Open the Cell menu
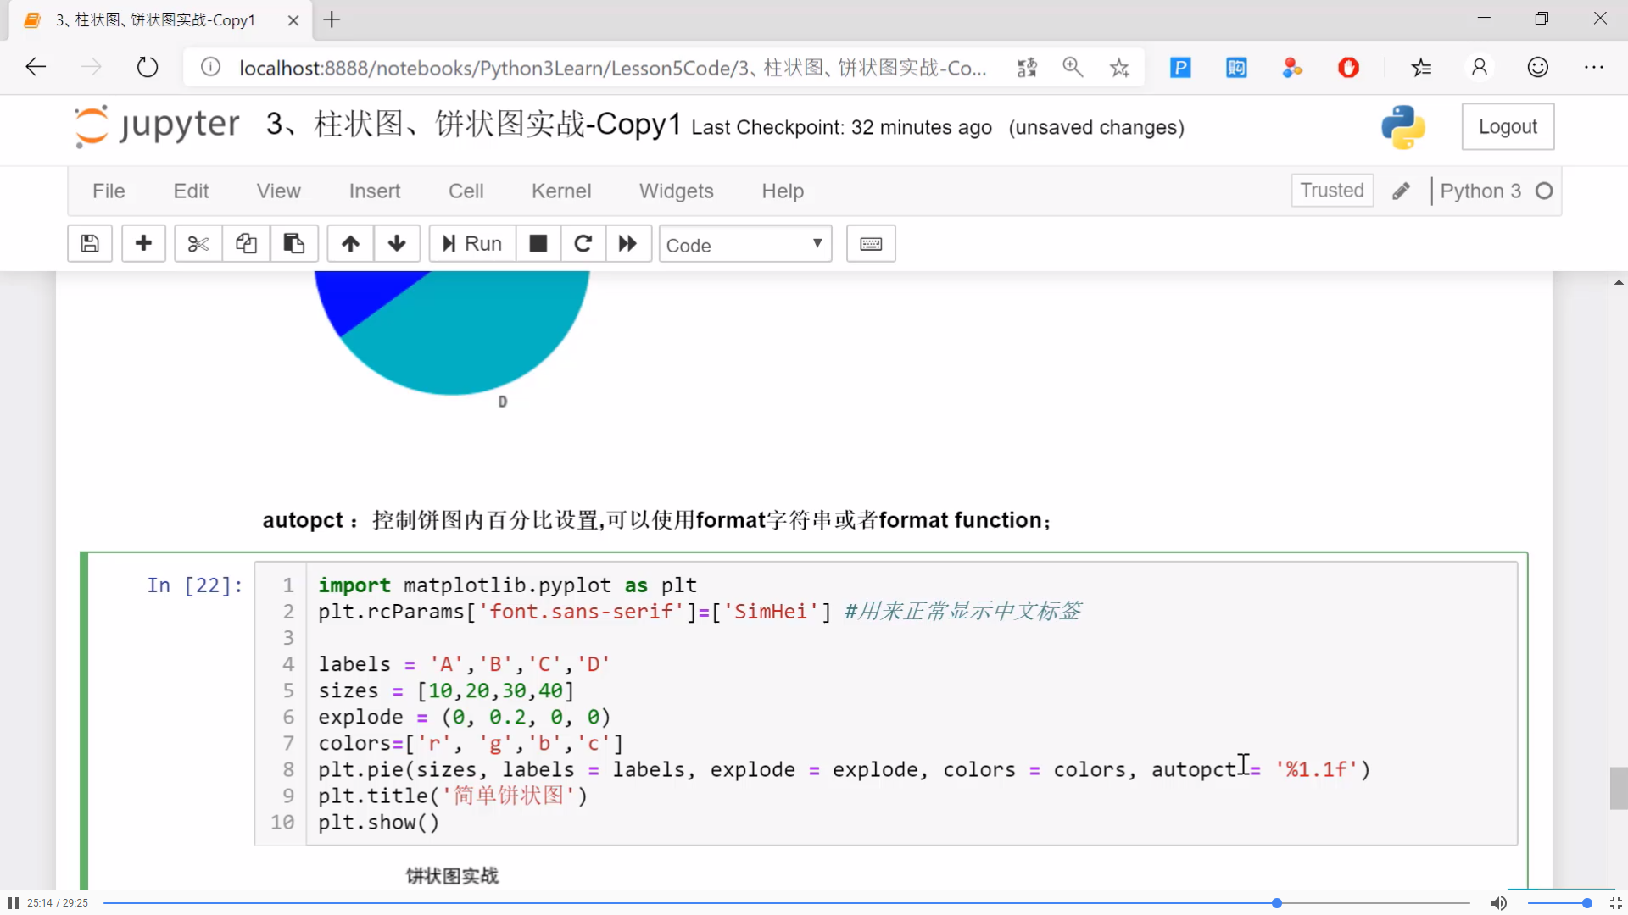The image size is (1628, 915). click(x=466, y=191)
